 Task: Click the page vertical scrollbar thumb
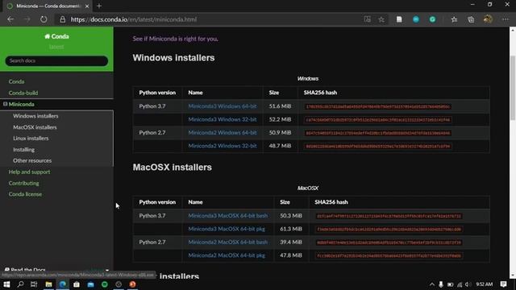(513, 88)
